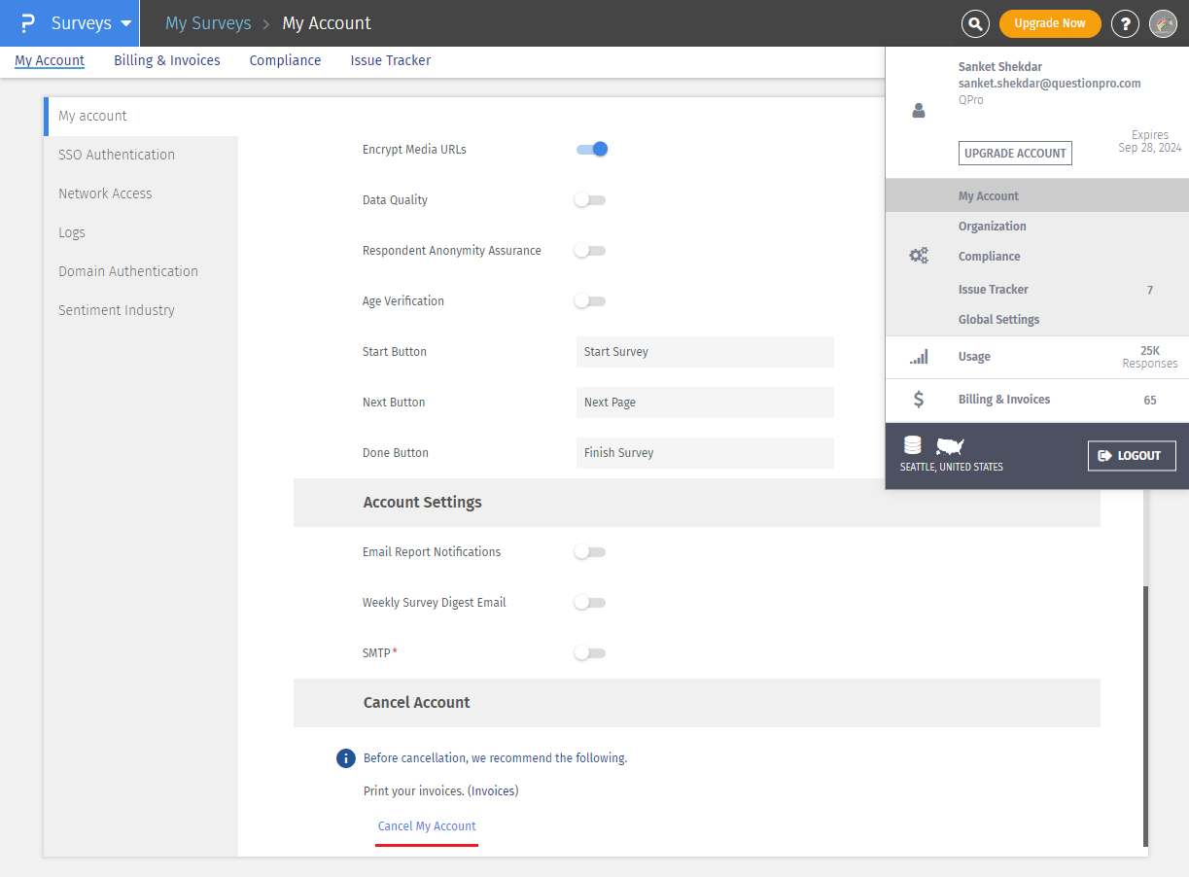Click the Logout button
Screen dimensions: 1189x877
click(1132, 455)
